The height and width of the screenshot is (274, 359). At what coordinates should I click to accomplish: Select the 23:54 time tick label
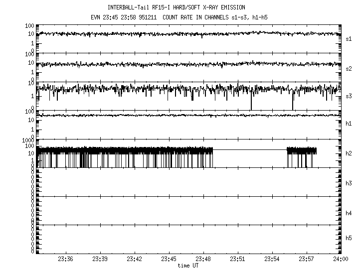coord(272,259)
